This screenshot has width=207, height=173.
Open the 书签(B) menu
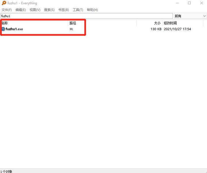(x=64, y=10)
